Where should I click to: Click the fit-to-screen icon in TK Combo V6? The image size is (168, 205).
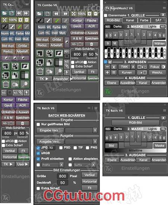(x=74, y=13)
